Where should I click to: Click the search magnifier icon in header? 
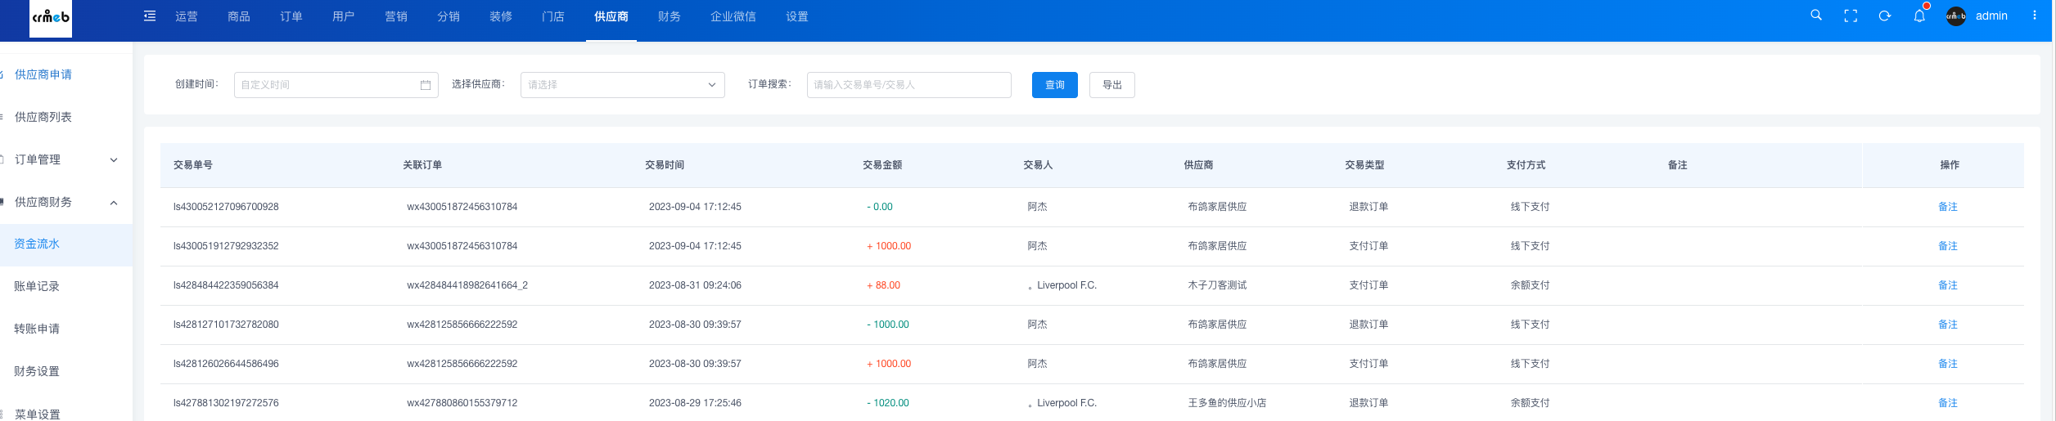click(x=1815, y=16)
